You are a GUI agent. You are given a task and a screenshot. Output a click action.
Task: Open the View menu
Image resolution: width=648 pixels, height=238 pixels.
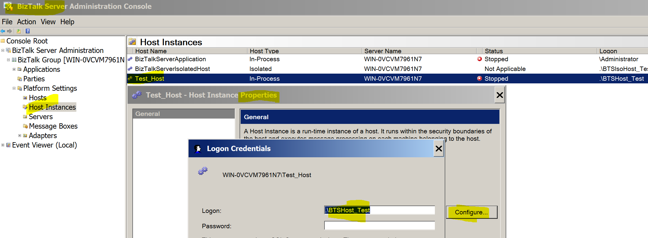(48, 22)
